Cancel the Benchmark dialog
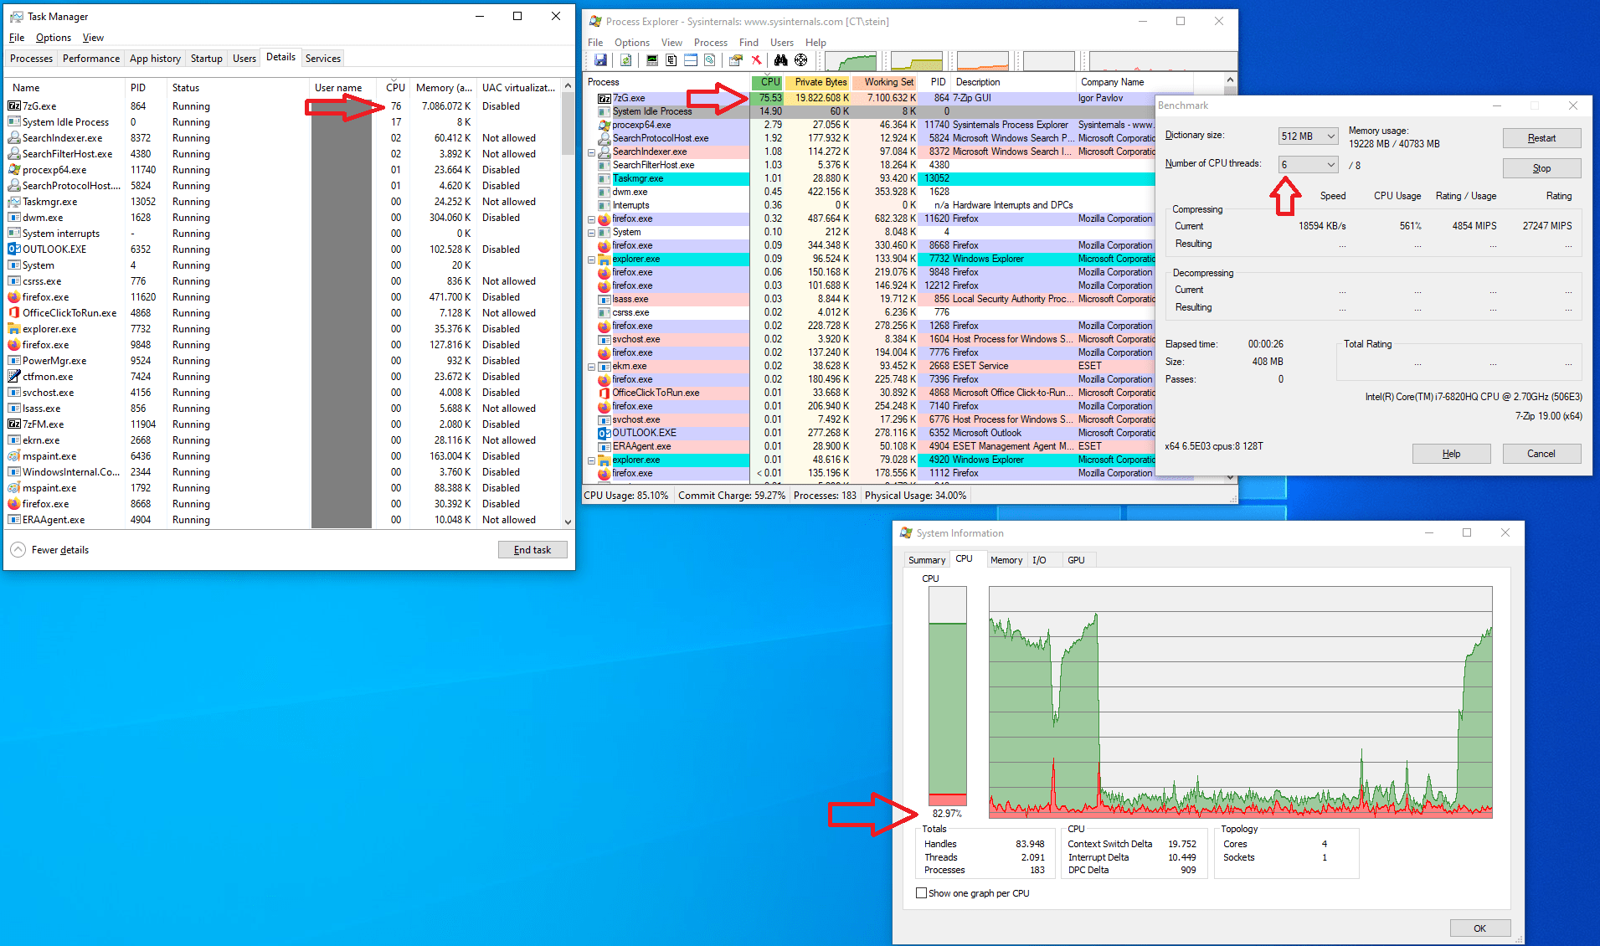The height and width of the screenshot is (946, 1600). (1541, 454)
